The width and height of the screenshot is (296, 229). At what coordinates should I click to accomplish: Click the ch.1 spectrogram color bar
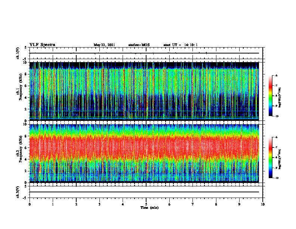pos(270,96)
